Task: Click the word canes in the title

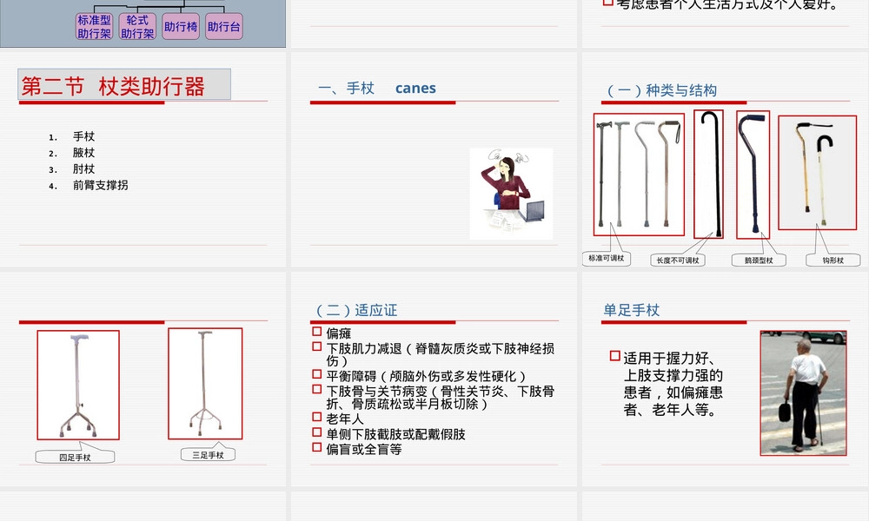Action: 415,88
